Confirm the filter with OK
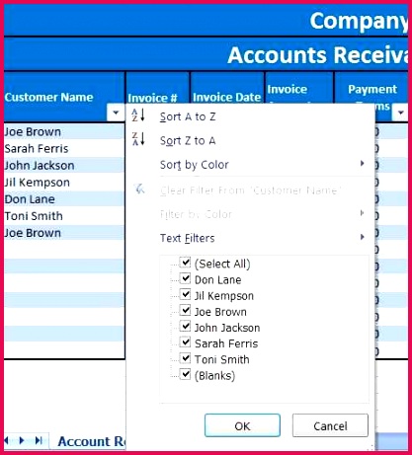Viewport: 412px width, 455px height. pyautogui.click(x=242, y=425)
